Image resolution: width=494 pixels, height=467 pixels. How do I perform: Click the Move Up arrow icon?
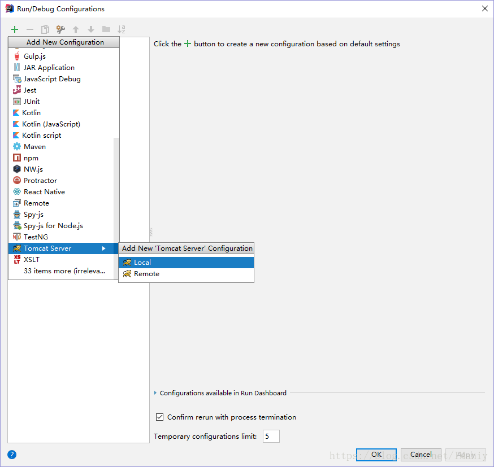76,29
